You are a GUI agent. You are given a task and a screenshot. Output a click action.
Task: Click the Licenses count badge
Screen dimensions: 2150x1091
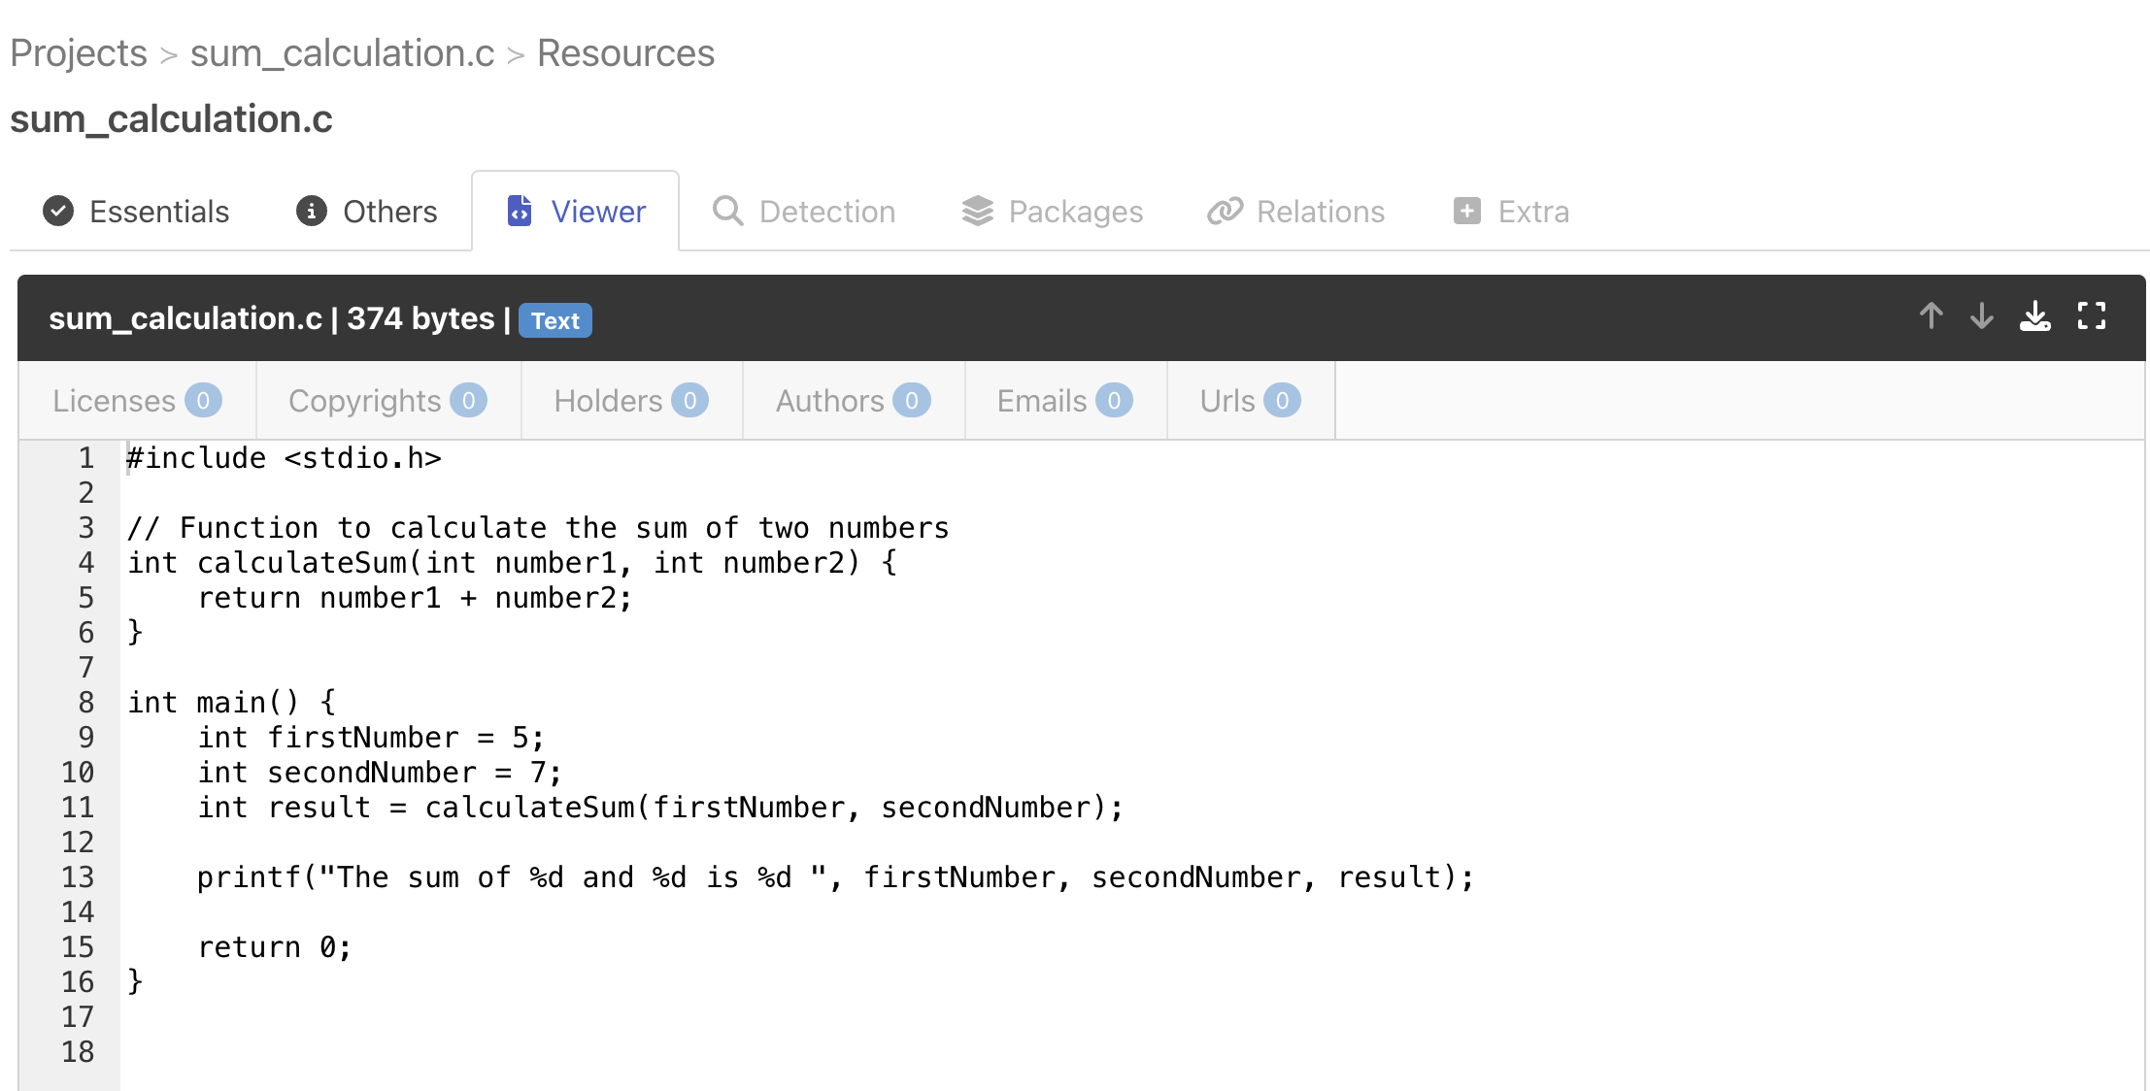click(203, 400)
